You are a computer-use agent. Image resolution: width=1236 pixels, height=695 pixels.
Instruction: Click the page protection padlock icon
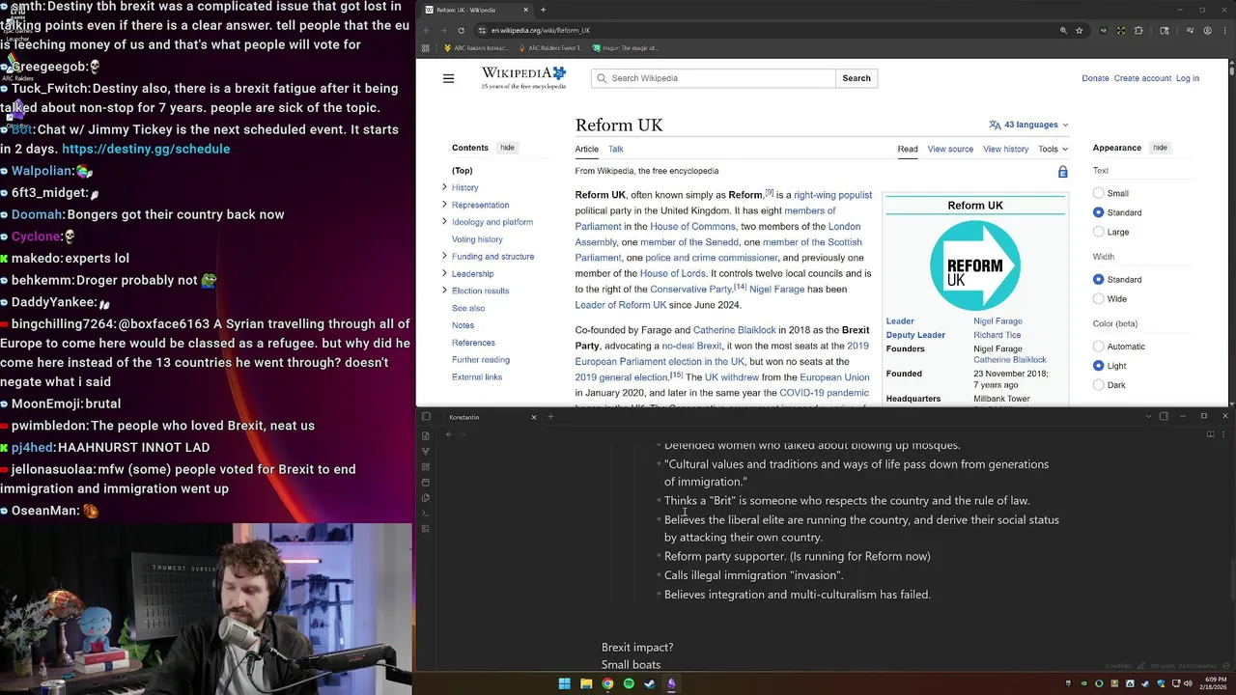pos(1062,172)
